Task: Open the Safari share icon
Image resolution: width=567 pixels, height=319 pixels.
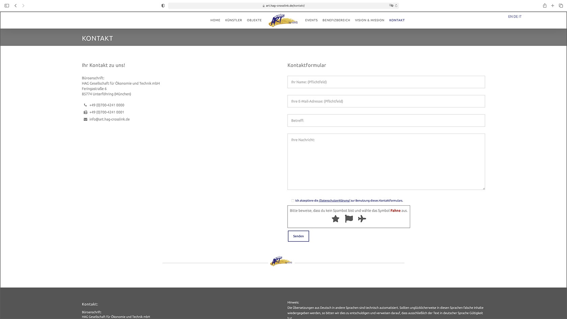Action: 545,5
